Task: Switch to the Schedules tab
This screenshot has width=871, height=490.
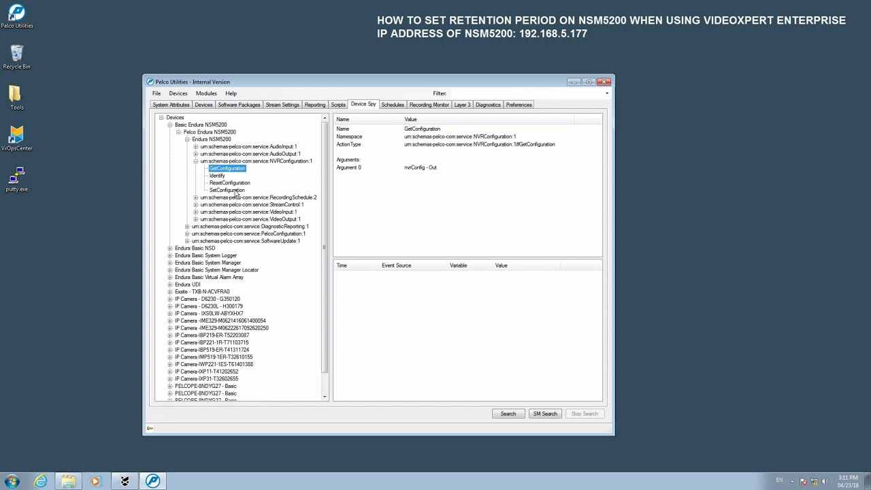Action: pyautogui.click(x=393, y=105)
